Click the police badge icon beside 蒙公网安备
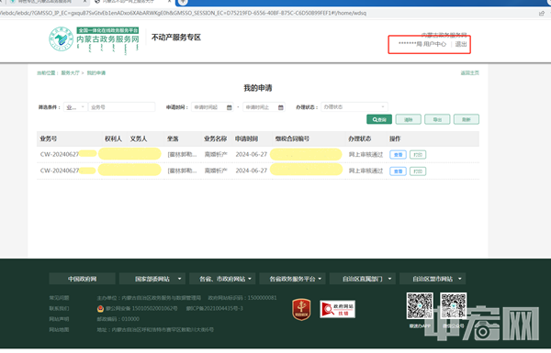Screen dimensions: 551x353 (x=100, y=308)
